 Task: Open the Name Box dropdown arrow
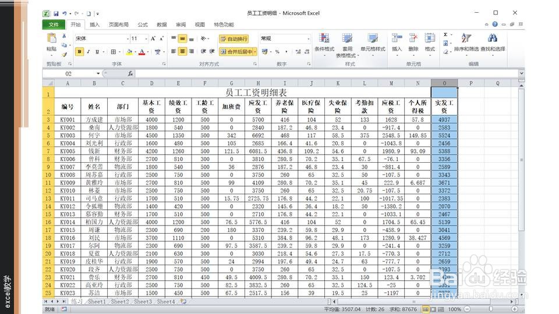98,73
